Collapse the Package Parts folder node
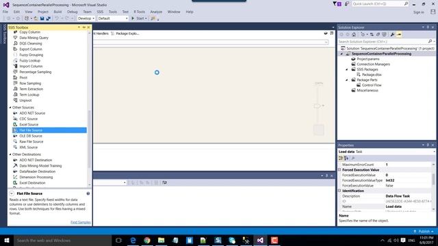The image size is (438, 246). point(347,80)
